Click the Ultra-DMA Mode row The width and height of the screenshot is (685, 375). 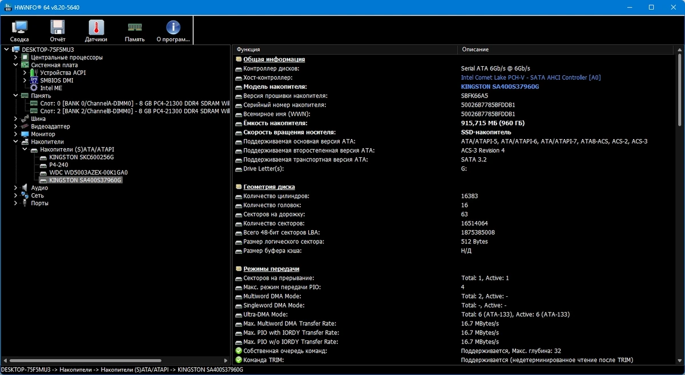click(x=454, y=315)
